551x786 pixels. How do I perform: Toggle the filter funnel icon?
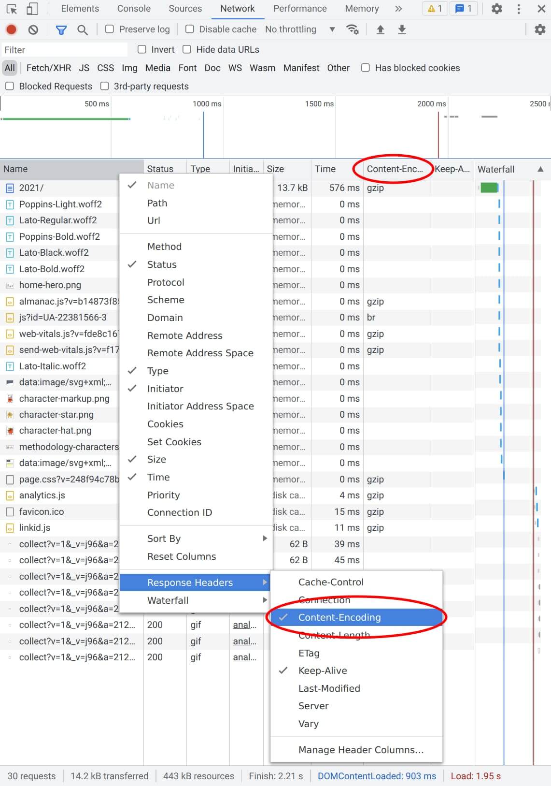click(61, 29)
